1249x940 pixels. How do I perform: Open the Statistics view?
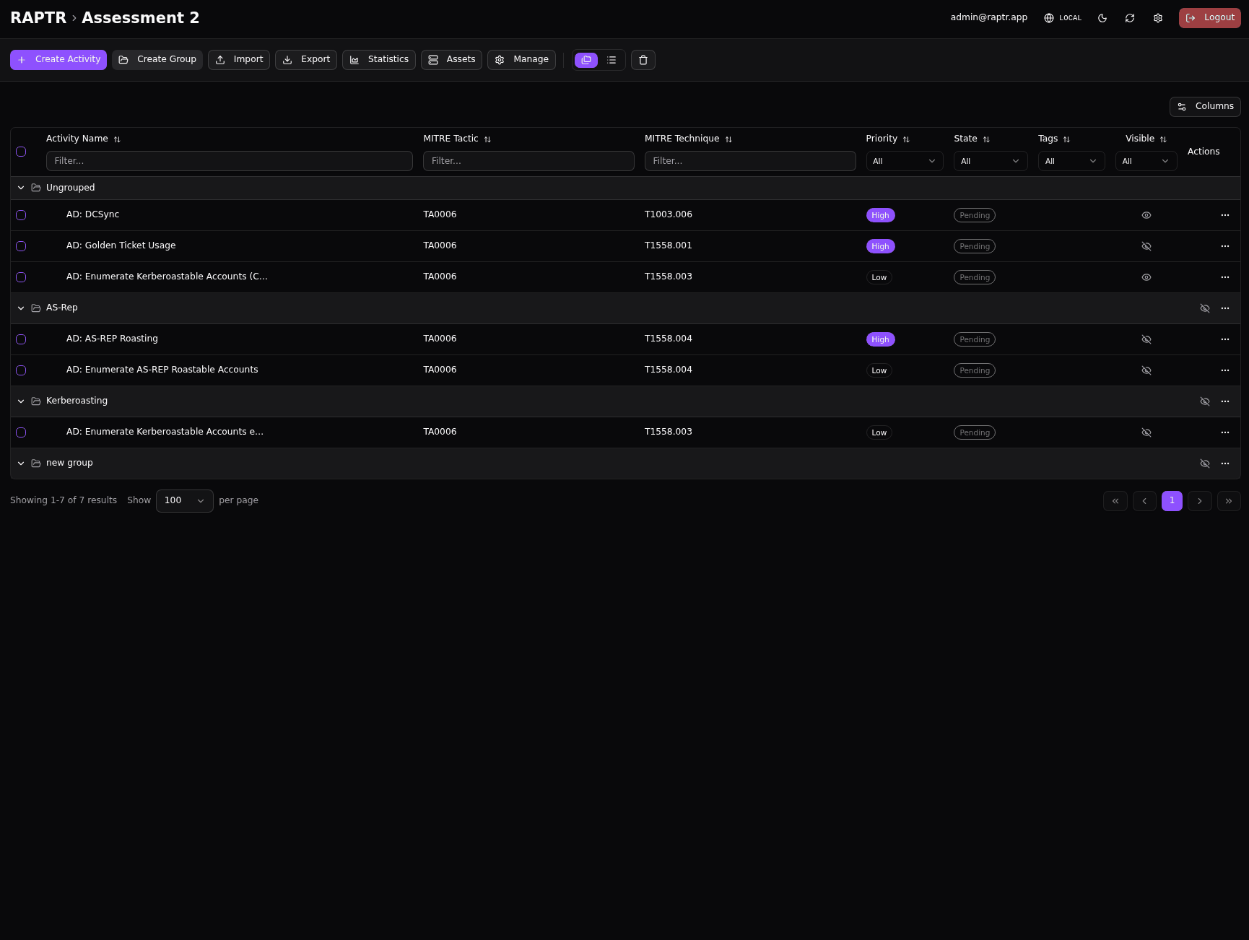(x=379, y=60)
